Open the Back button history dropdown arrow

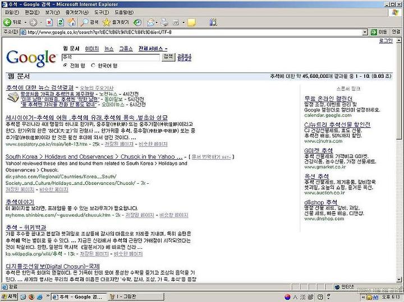pyautogui.click(x=25, y=22)
